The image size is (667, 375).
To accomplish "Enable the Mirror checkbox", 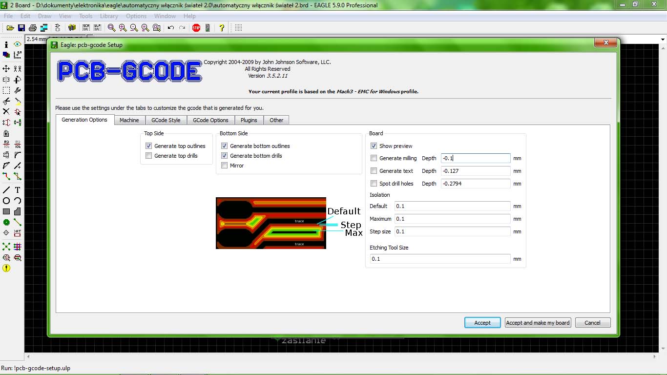I will click(224, 166).
